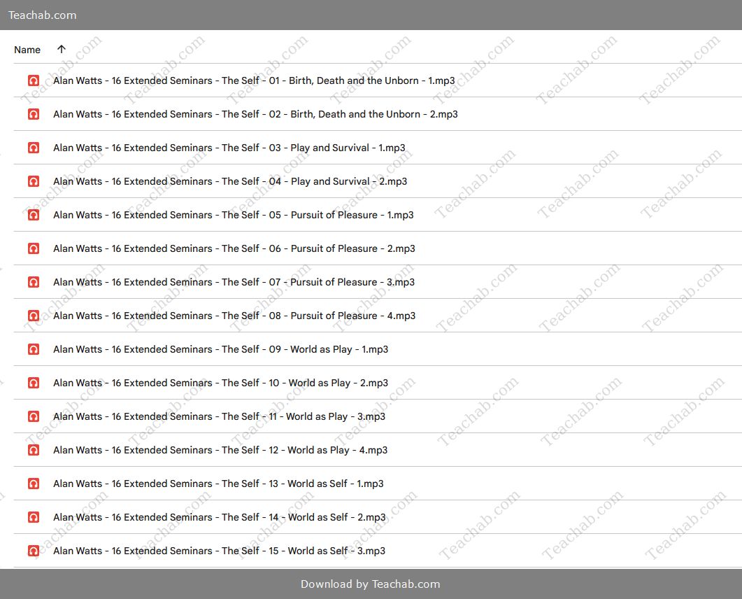Click Download by Teachab.com footer text
The height and width of the screenshot is (599, 742).
pyautogui.click(x=371, y=584)
